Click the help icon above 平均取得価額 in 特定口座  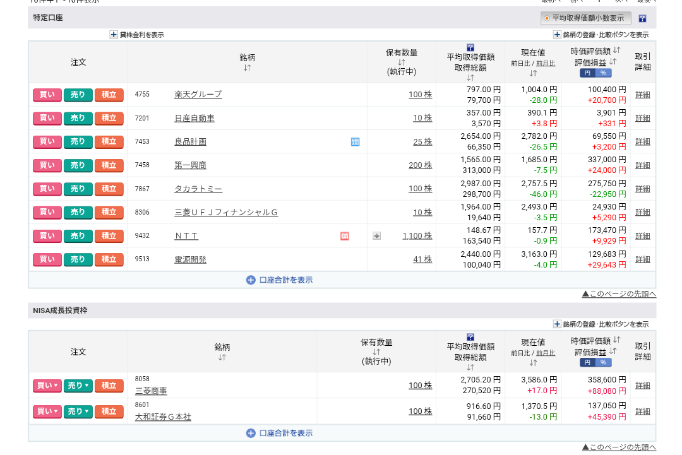pos(470,47)
